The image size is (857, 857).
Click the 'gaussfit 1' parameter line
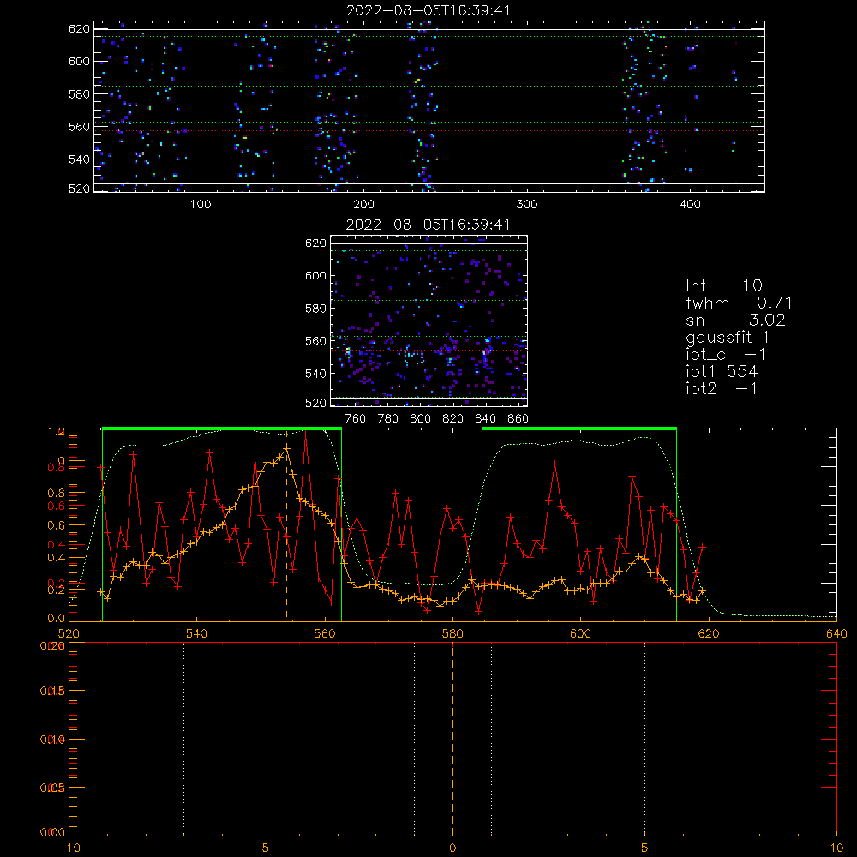coord(728,337)
